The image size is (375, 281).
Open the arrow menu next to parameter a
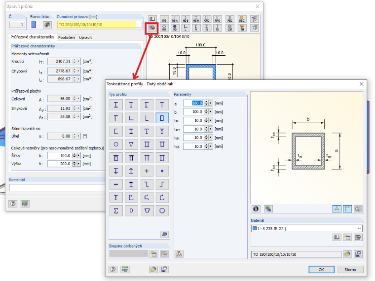click(211, 103)
